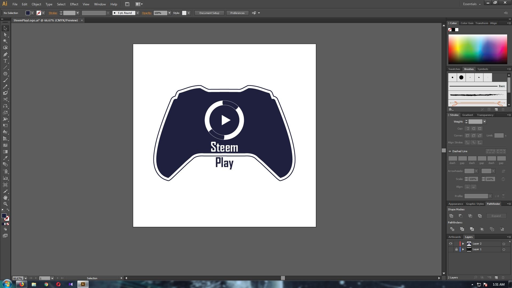
Task: Click the Create New Layer icon
Action: click(496, 278)
